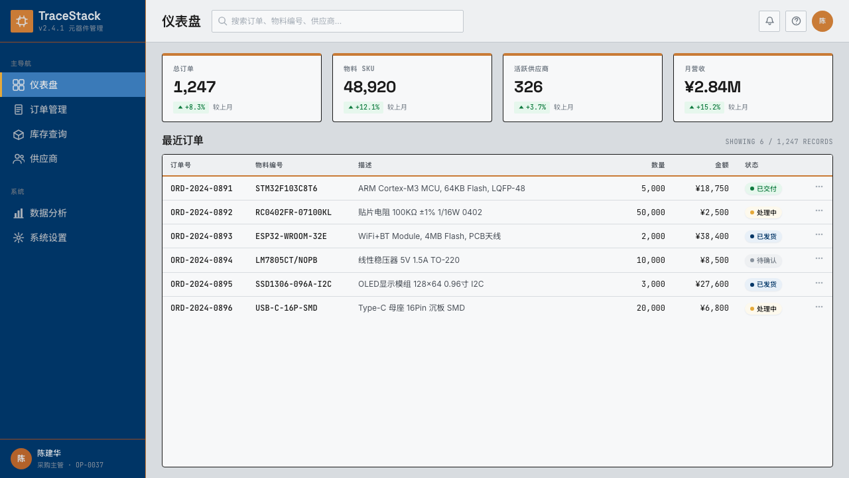The height and width of the screenshot is (478, 849).
Task: Click part number SSD1306-096A-I2C
Action: click(293, 284)
